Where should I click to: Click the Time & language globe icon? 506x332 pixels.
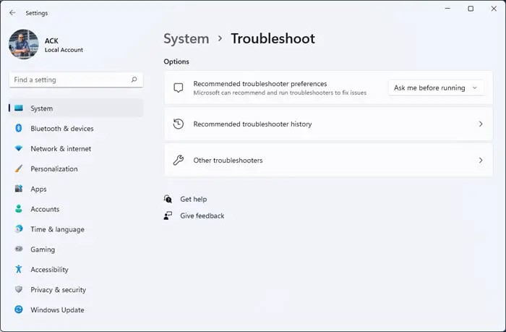pyautogui.click(x=19, y=229)
